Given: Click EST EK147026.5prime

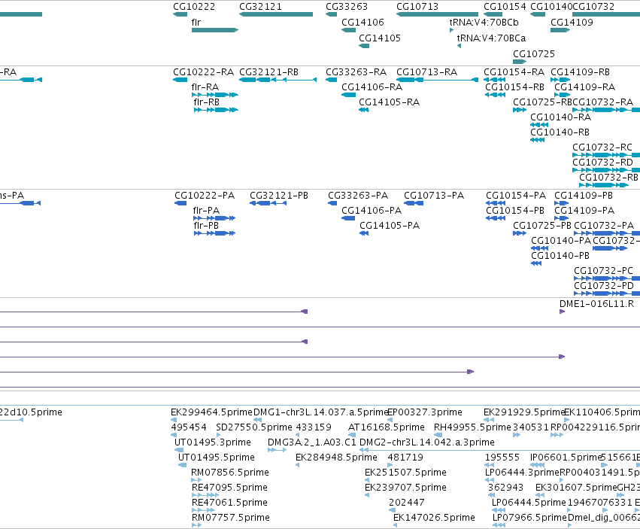Looking at the screenshot, I should coord(396,525).
